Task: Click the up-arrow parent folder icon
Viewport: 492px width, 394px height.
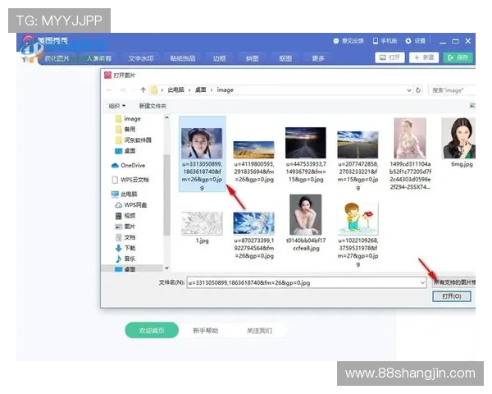Action: pos(143,89)
